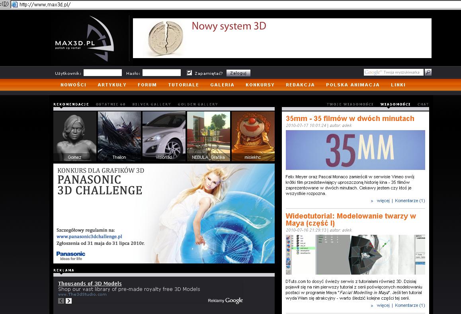The image size is (461, 314).
Task: Open Komentarze (1) for the 35mm article
Action: 410,201
